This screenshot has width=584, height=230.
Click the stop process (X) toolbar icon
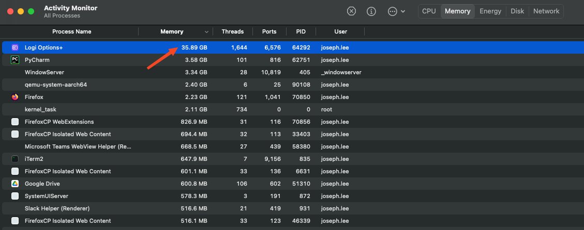pyautogui.click(x=351, y=11)
